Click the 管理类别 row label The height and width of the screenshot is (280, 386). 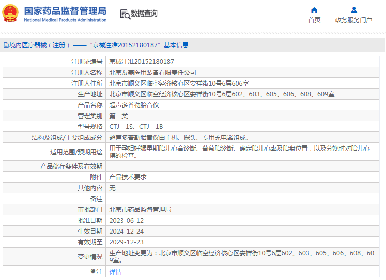tap(90, 116)
